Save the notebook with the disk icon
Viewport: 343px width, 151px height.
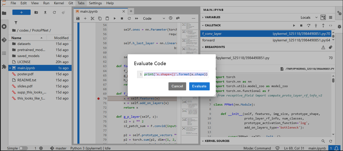click(x=78, y=18)
